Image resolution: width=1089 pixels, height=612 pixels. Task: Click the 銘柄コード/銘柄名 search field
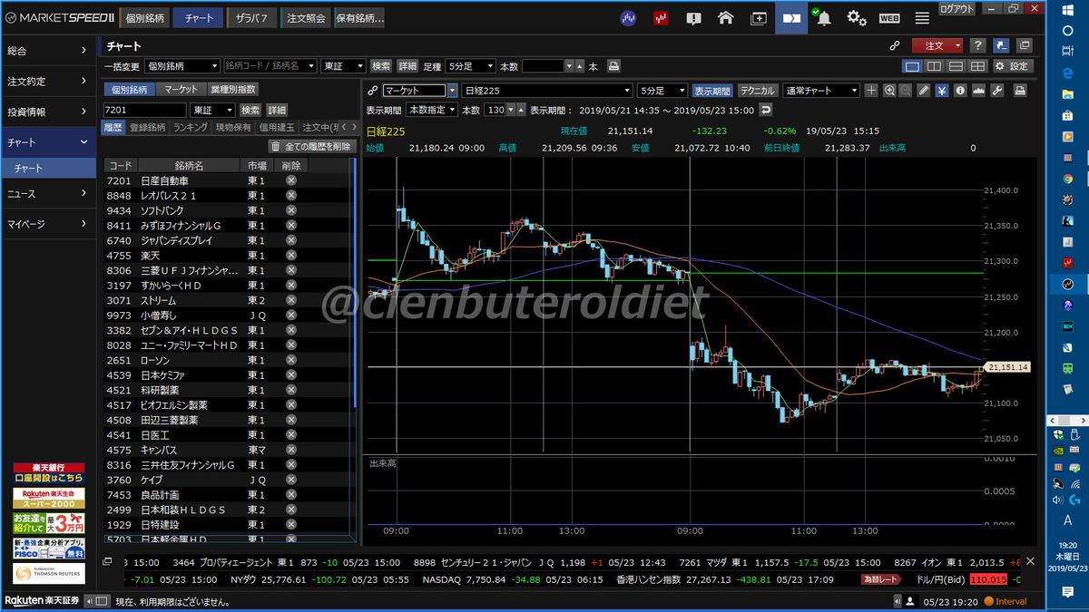coord(270,66)
